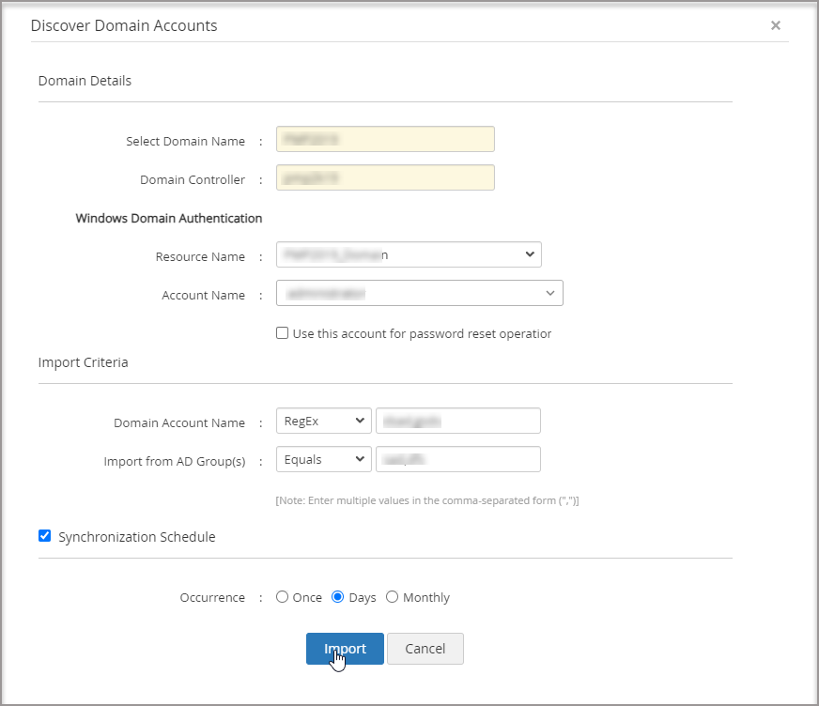
Task: Open the Equals condition dropdown
Action: pos(323,459)
